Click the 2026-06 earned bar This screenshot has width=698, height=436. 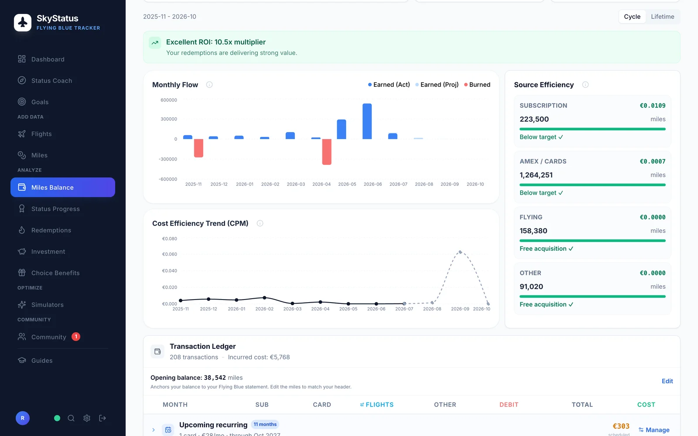click(367, 121)
